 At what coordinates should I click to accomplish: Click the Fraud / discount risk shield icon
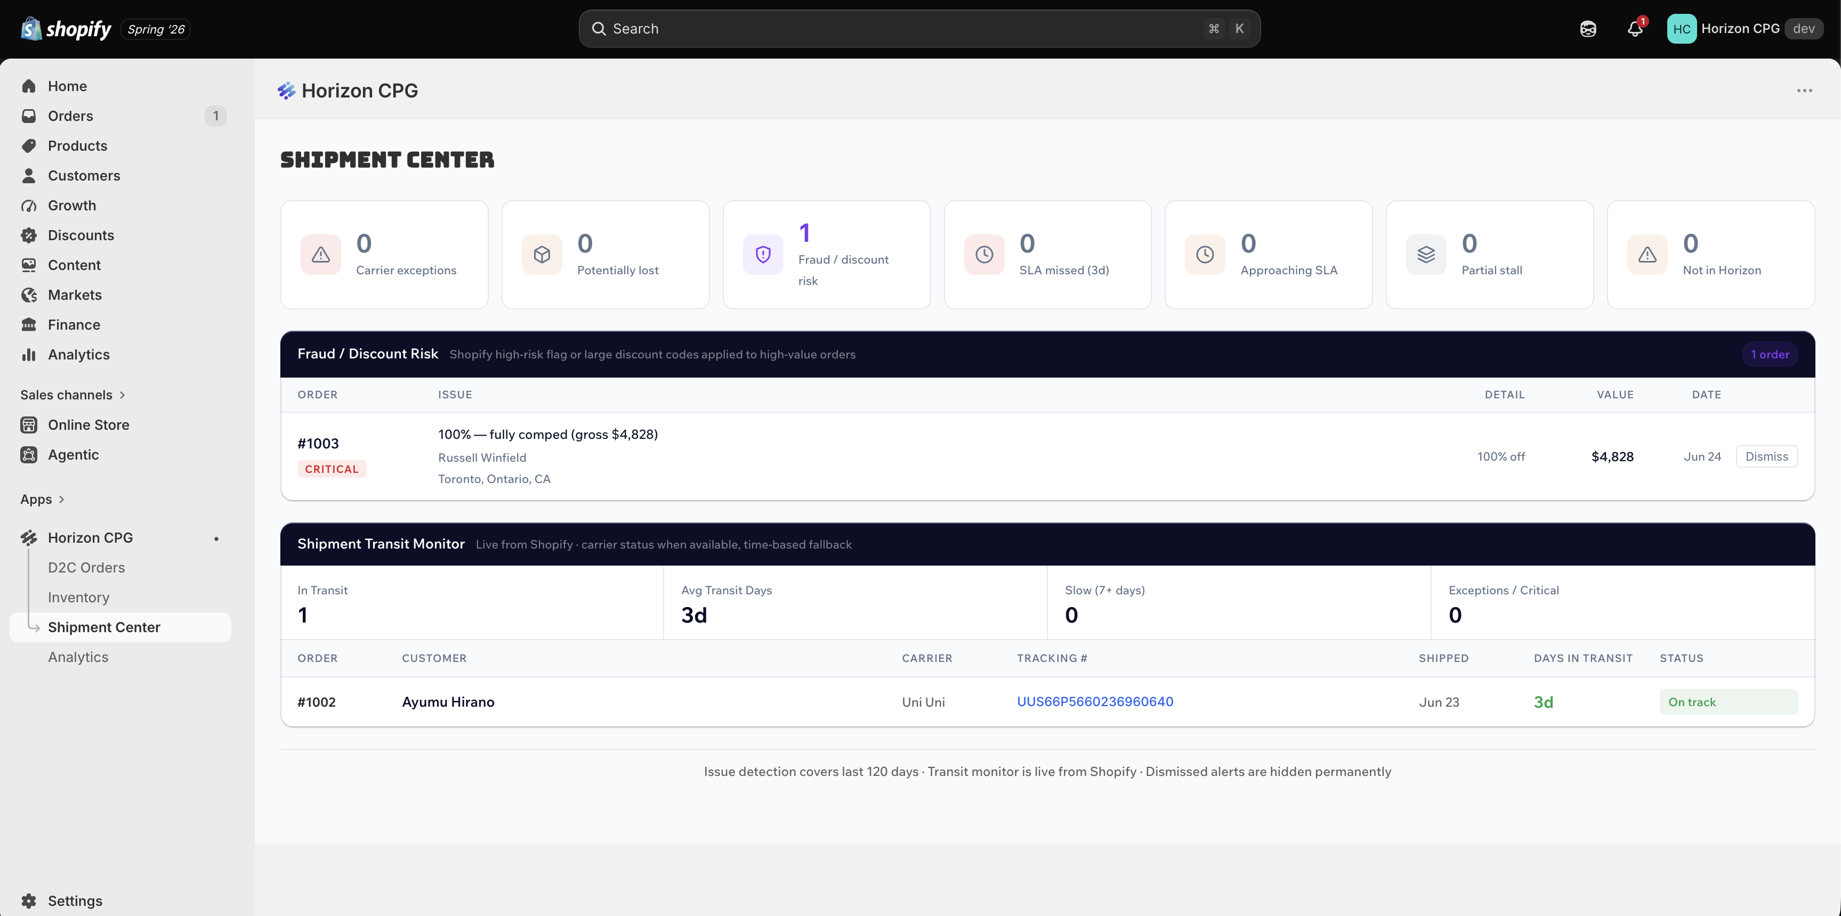pos(763,254)
